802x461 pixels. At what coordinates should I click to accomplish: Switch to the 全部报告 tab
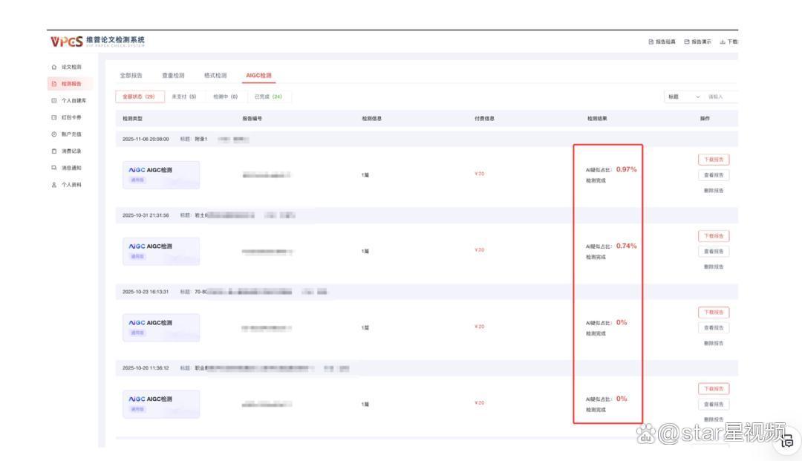click(131, 75)
